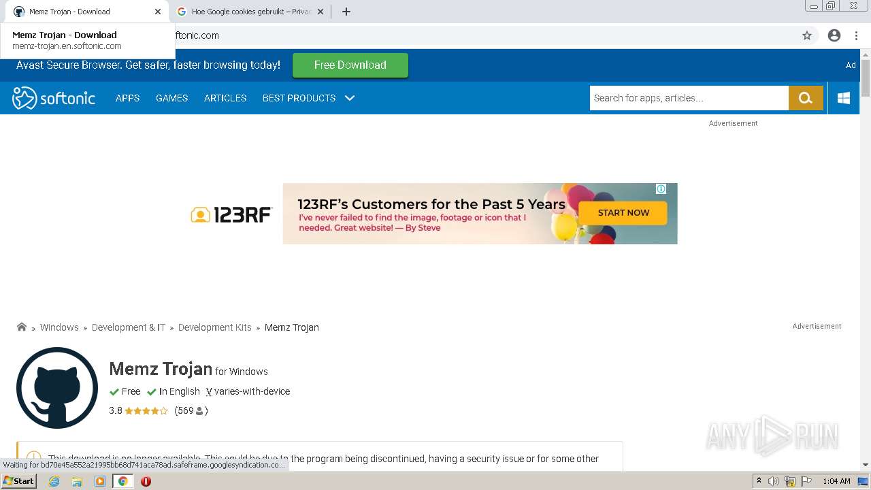Click the Chrome taskbar button
This screenshot has width=871, height=490.
click(x=122, y=481)
